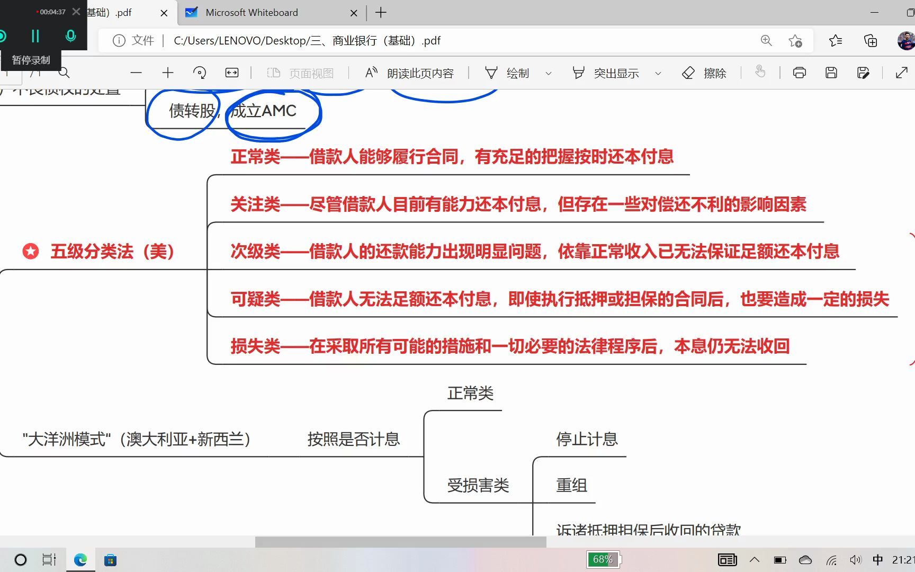
Task: Start 朗读此页内容 read aloud
Action: [x=409, y=73]
